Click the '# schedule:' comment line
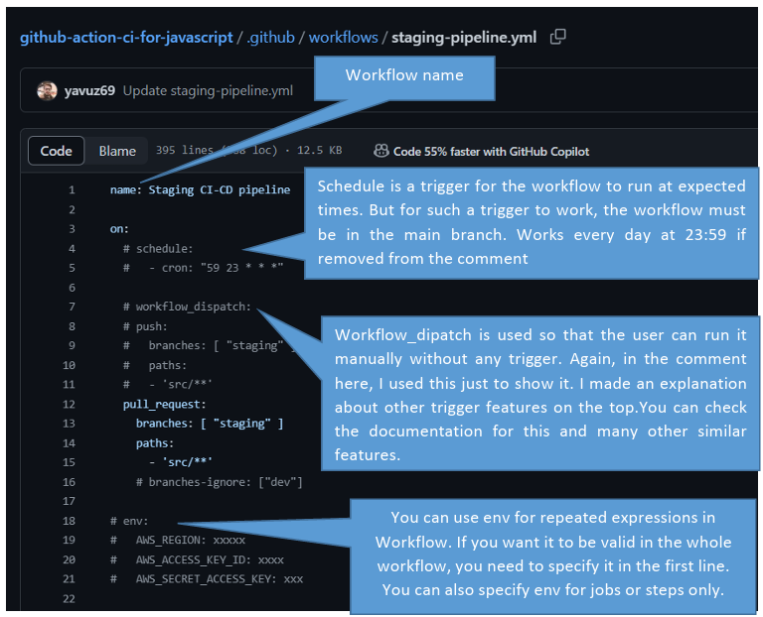Image resolution: width=763 pixels, height=617 pixels. coord(158,249)
